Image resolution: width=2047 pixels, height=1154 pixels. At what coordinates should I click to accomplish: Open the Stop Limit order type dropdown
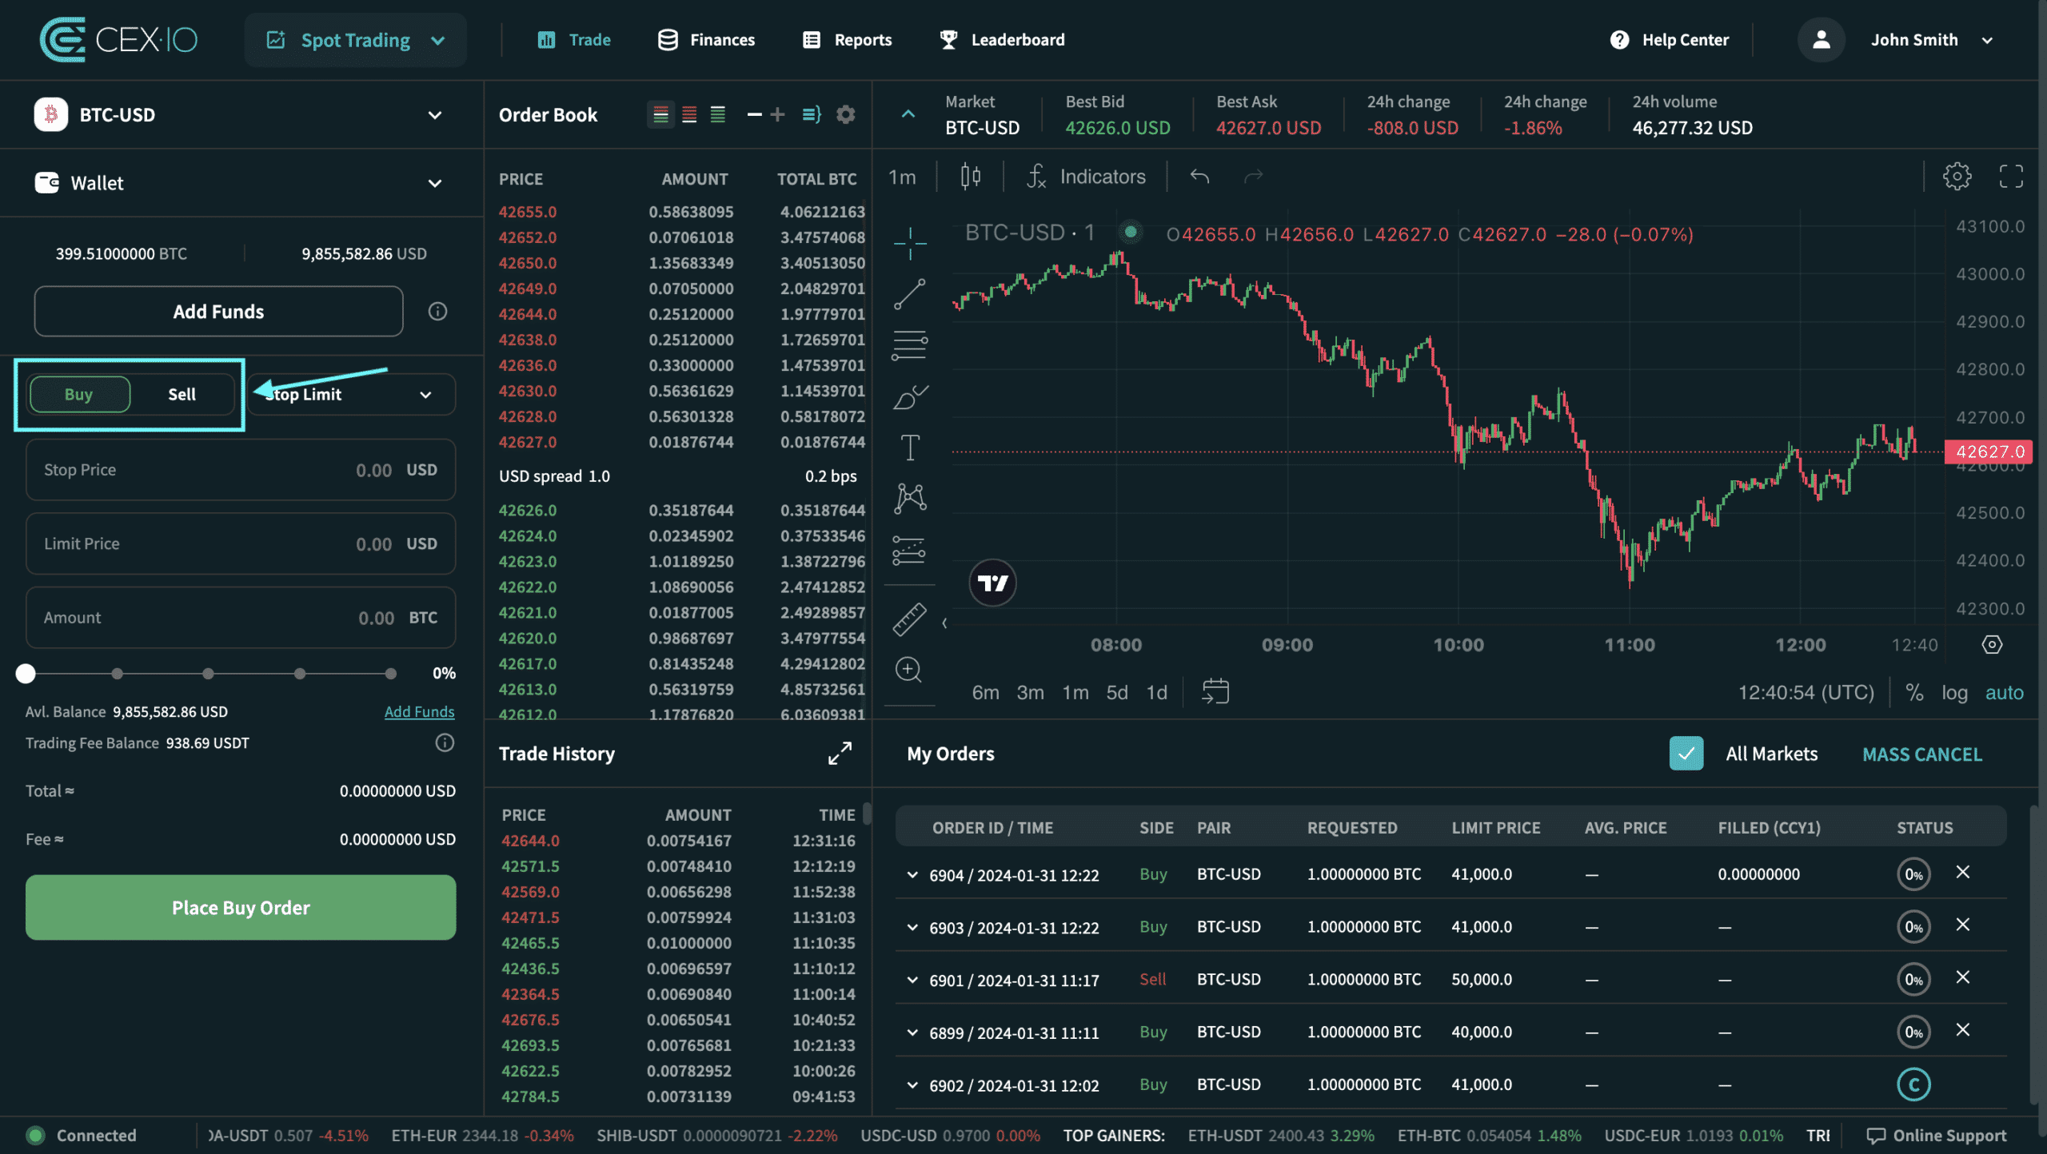(x=352, y=395)
